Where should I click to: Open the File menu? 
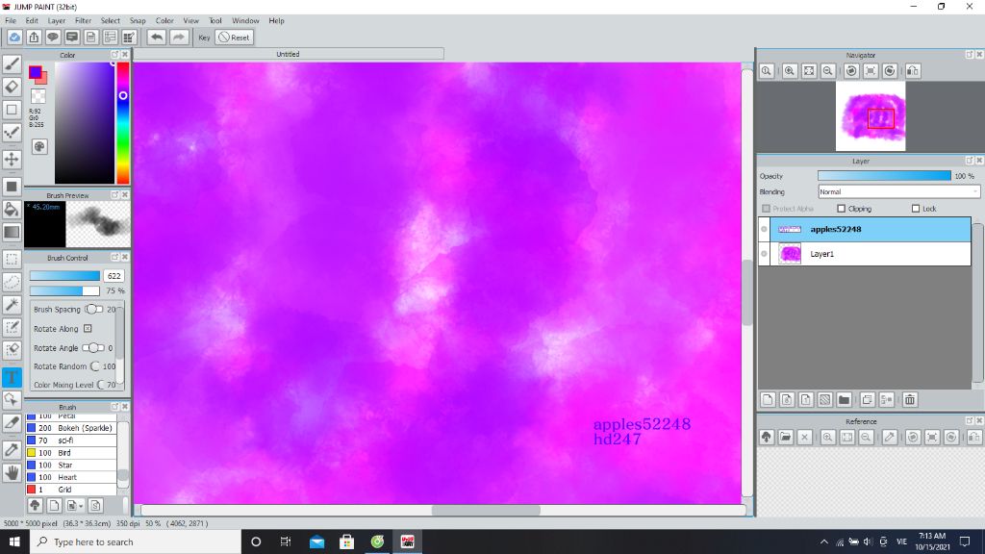[11, 21]
